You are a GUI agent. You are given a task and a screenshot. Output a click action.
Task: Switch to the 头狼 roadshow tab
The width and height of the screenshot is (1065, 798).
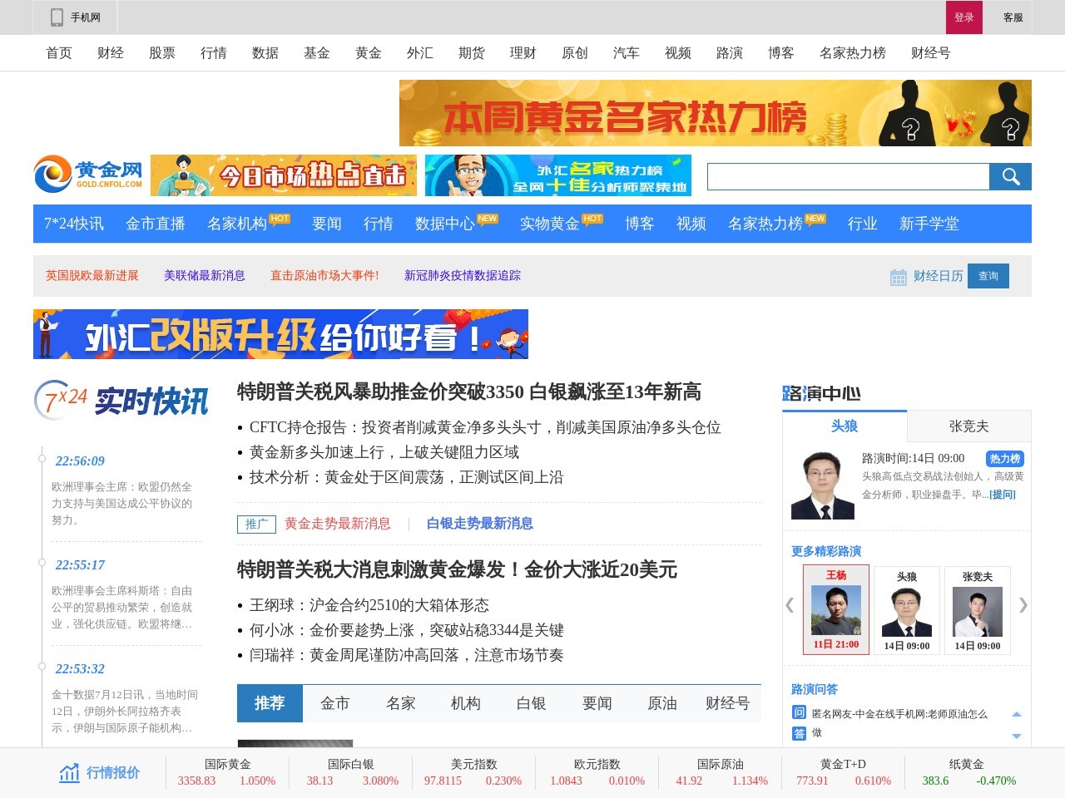tap(845, 426)
